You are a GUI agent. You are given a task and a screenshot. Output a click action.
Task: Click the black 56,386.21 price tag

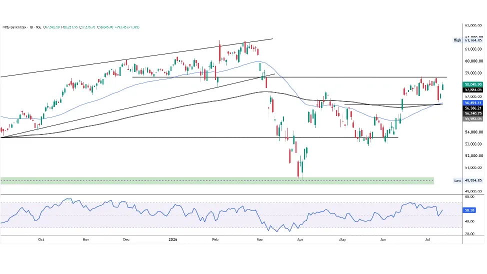pos(473,108)
